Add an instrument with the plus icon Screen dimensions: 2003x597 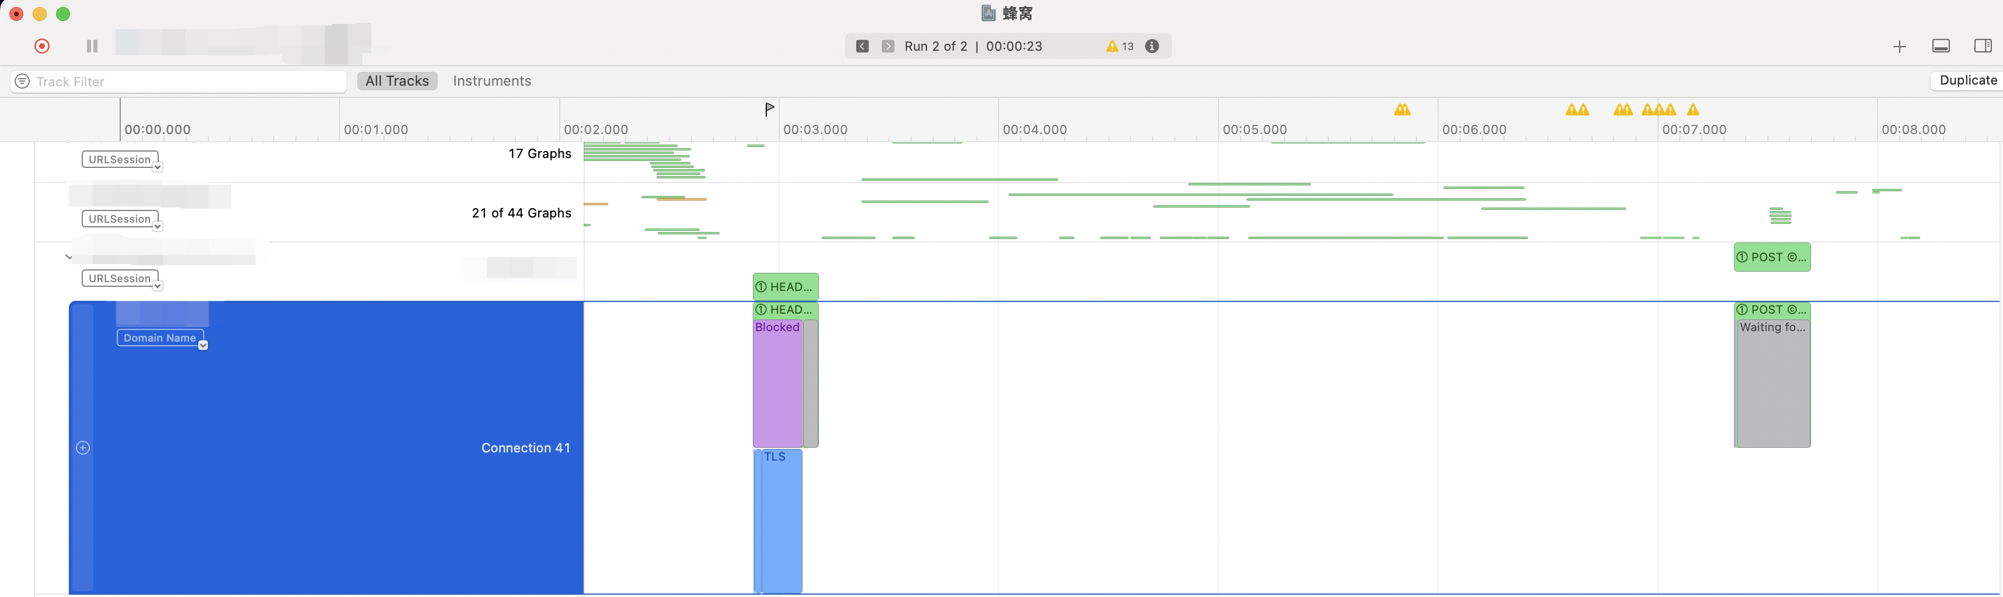(1899, 47)
